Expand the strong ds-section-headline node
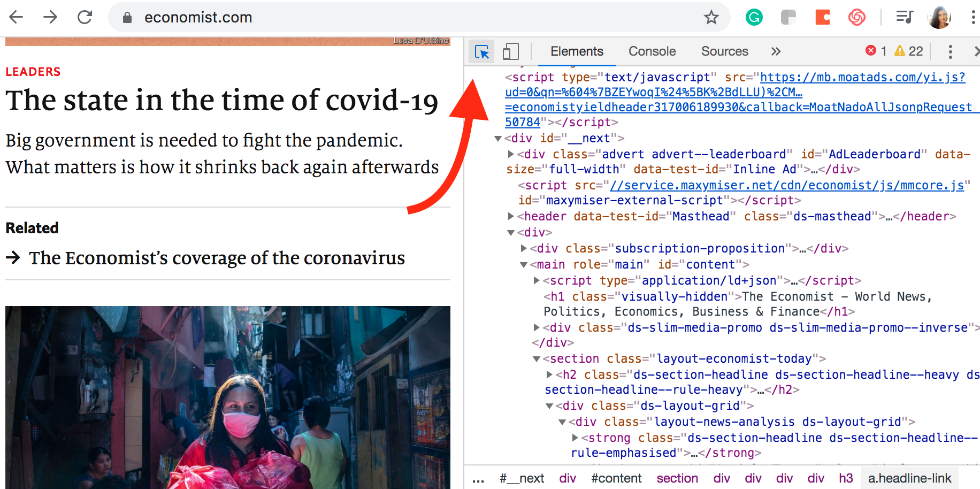Viewport: 980px width, 489px height. tap(575, 438)
